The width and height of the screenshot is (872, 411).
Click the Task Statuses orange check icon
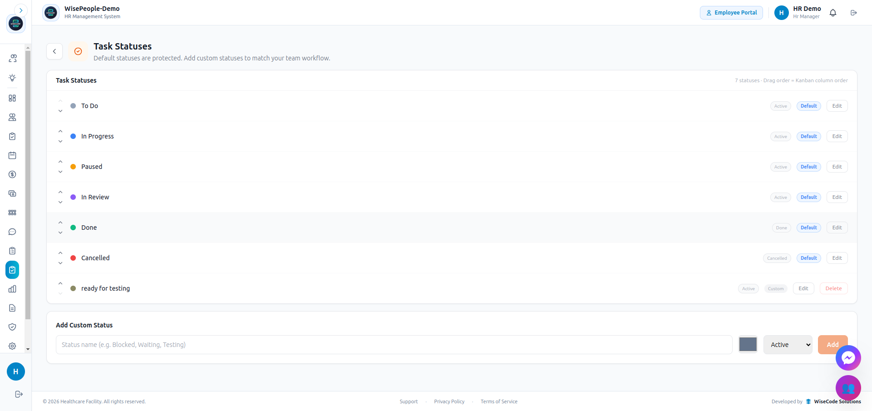(78, 51)
